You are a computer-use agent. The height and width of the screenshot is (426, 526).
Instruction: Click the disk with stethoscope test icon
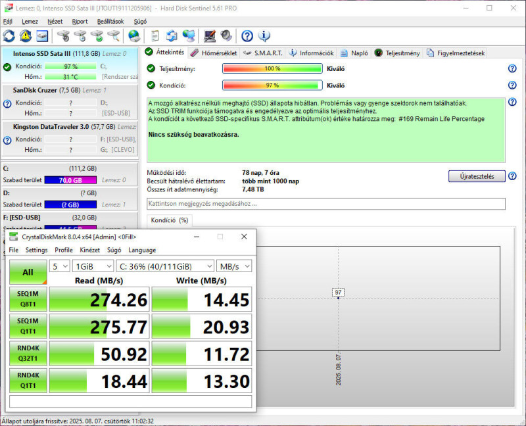point(63,35)
